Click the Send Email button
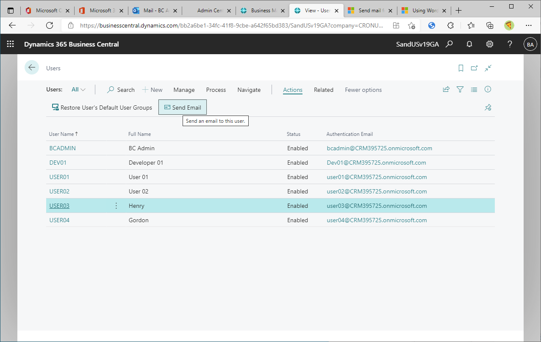The height and width of the screenshot is (342, 541). pos(183,108)
